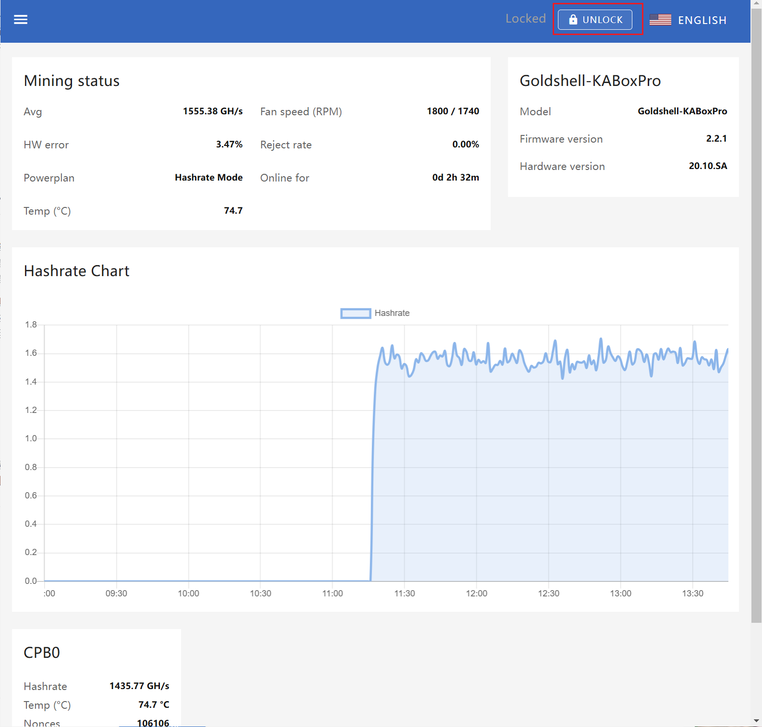This screenshot has width=762, height=727.
Task: Open the ENGLISH language selector
Action: click(688, 20)
